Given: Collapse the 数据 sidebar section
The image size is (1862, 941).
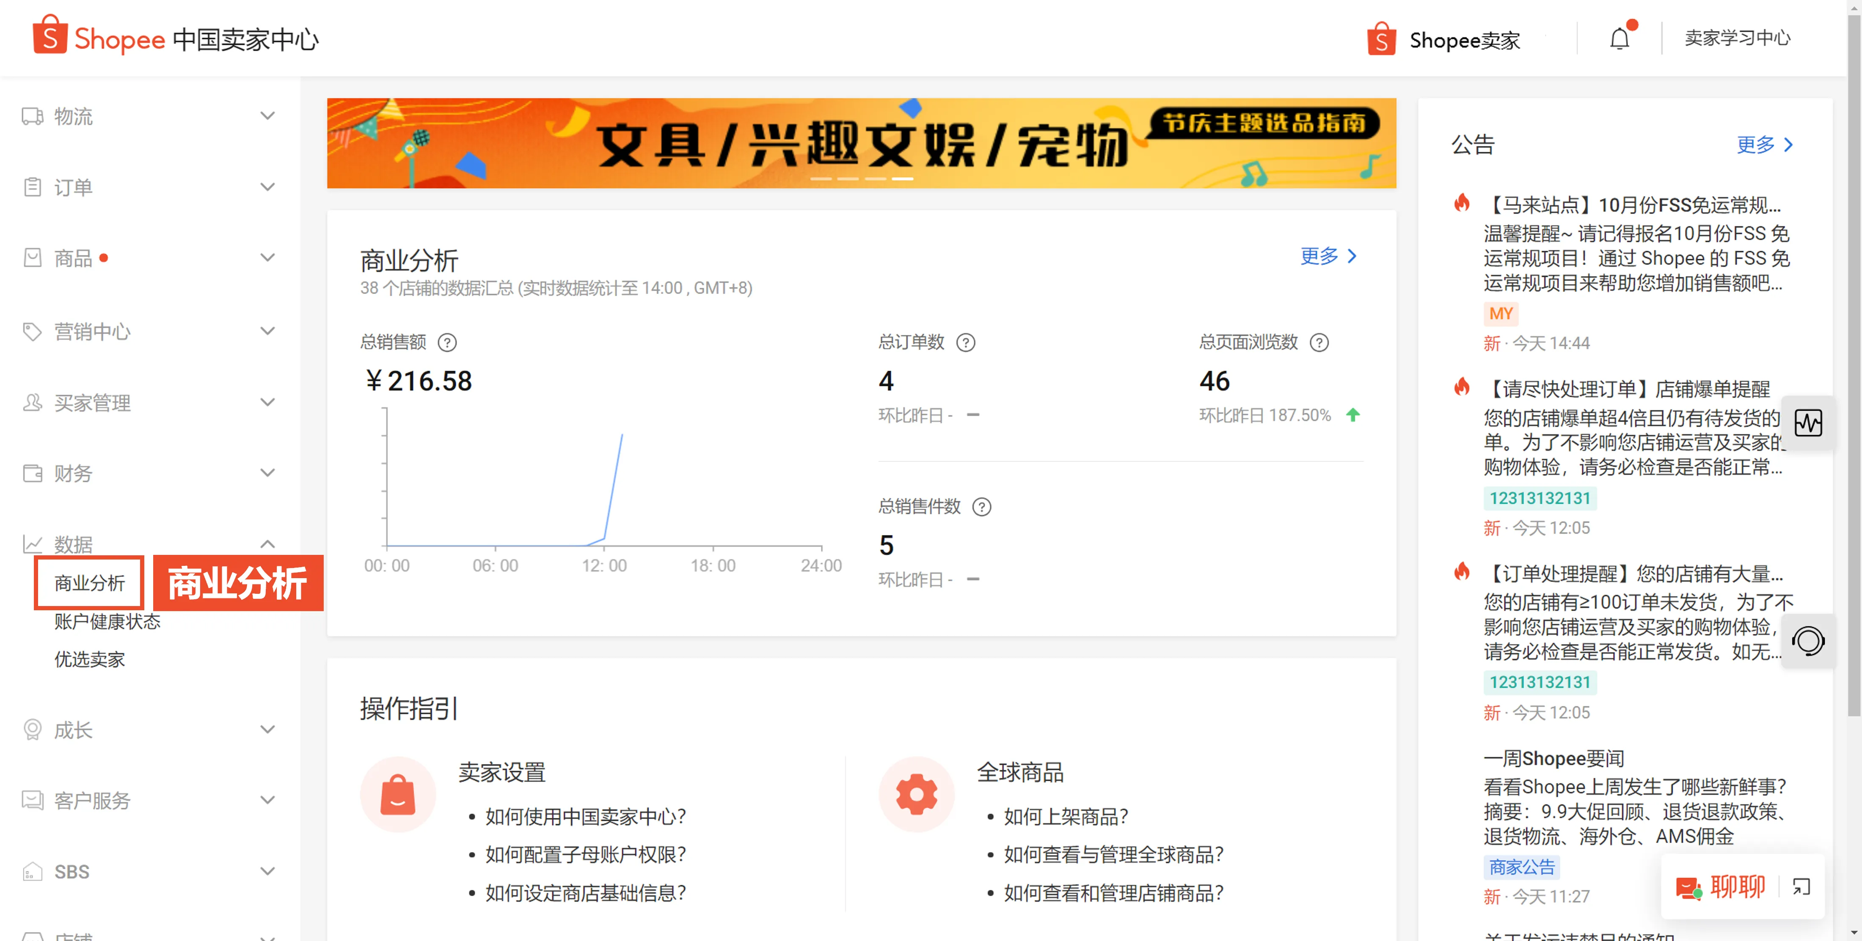Looking at the screenshot, I should click(267, 543).
